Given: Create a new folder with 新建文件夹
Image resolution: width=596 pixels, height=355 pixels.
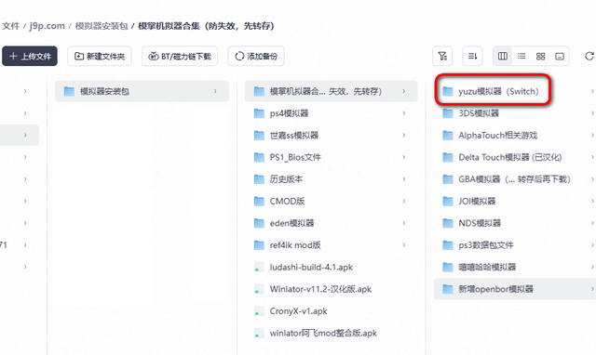Looking at the screenshot, I should tap(100, 56).
